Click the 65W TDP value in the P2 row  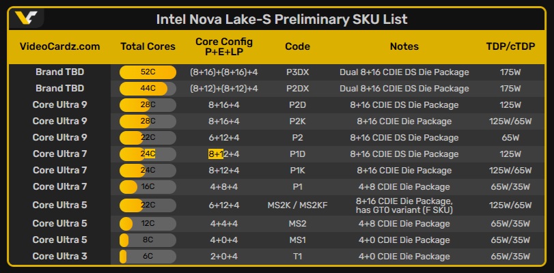tap(510, 137)
